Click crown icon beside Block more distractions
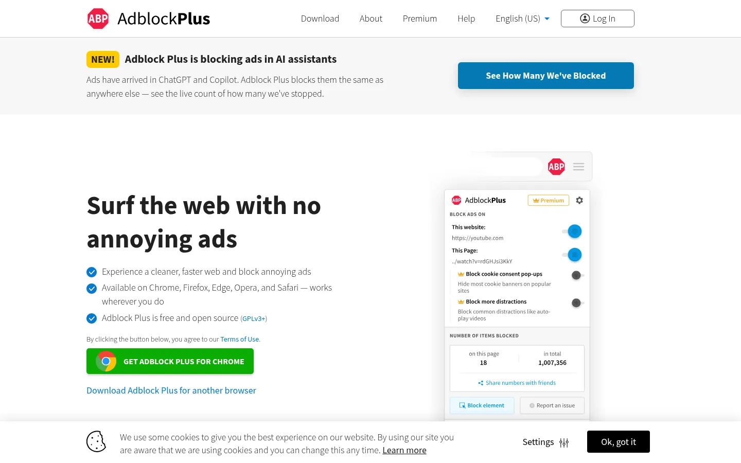Image resolution: width=741 pixels, height=463 pixels. 461,302
